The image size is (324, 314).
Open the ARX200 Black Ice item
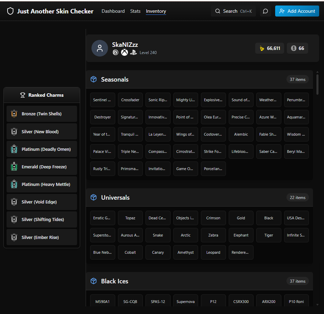pyautogui.click(x=269, y=301)
